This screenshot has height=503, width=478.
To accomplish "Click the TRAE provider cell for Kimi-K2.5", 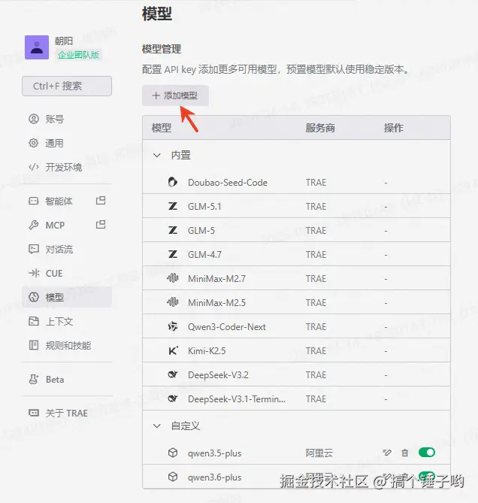I will point(316,351).
